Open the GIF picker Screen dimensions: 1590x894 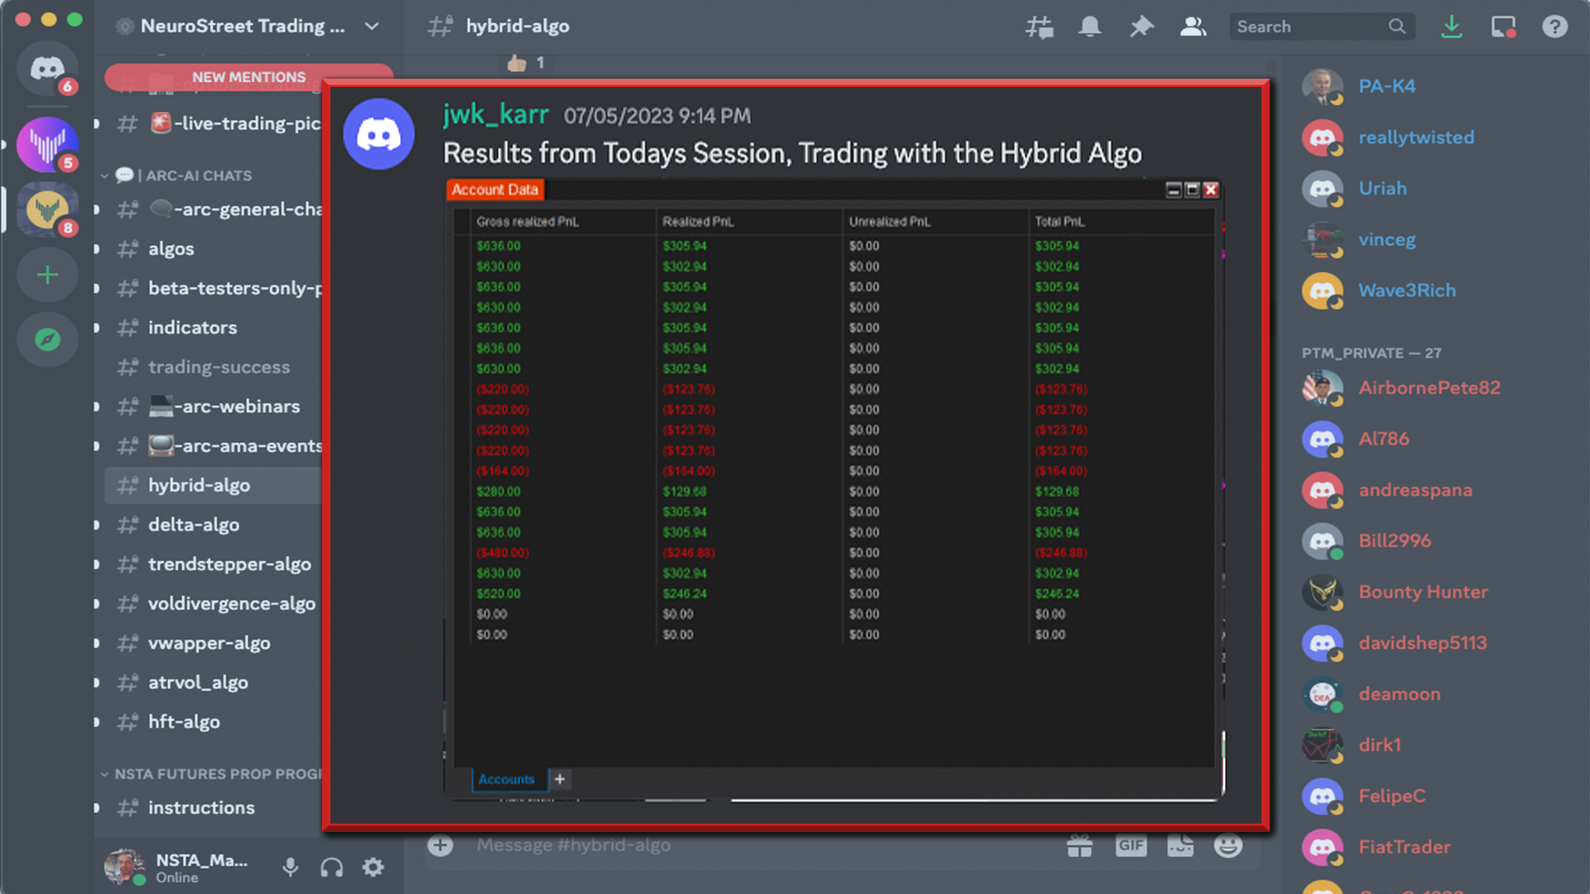click(x=1130, y=845)
